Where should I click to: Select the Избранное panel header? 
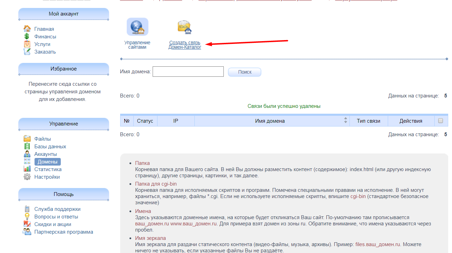(64, 69)
